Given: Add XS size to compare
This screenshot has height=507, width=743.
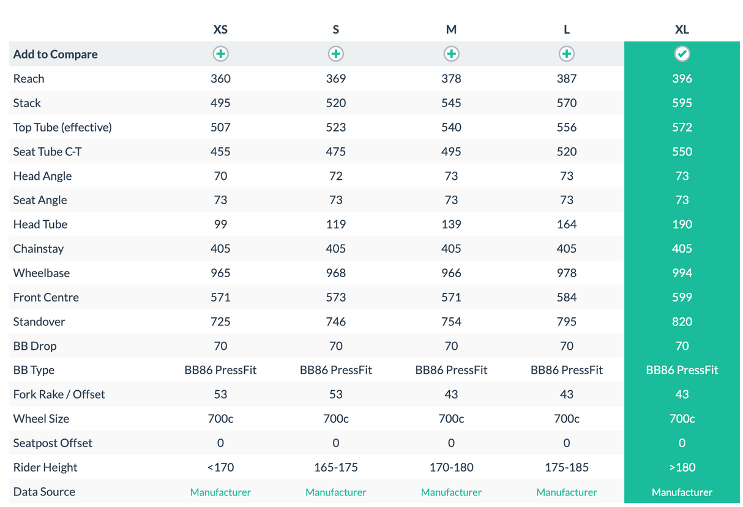Looking at the screenshot, I should (x=220, y=54).
